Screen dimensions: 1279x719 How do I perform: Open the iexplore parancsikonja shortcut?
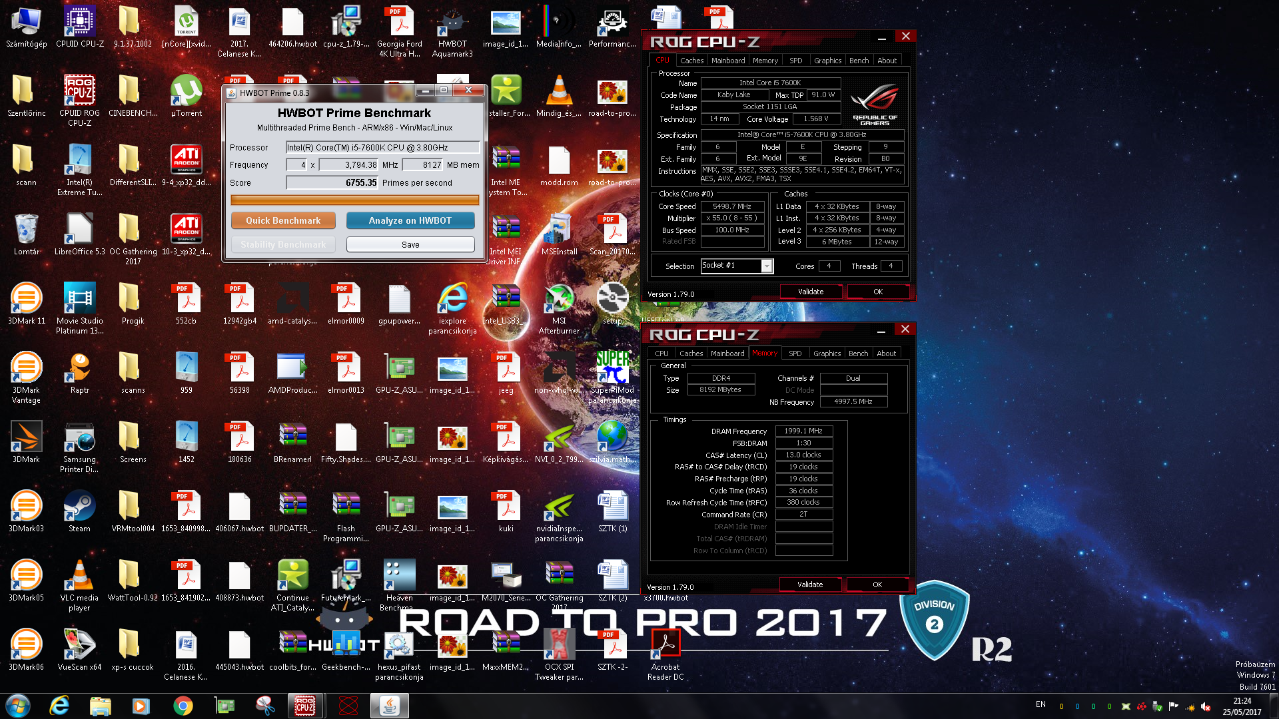452,308
